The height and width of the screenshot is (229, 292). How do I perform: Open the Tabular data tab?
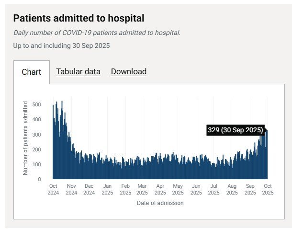[x=78, y=72]
